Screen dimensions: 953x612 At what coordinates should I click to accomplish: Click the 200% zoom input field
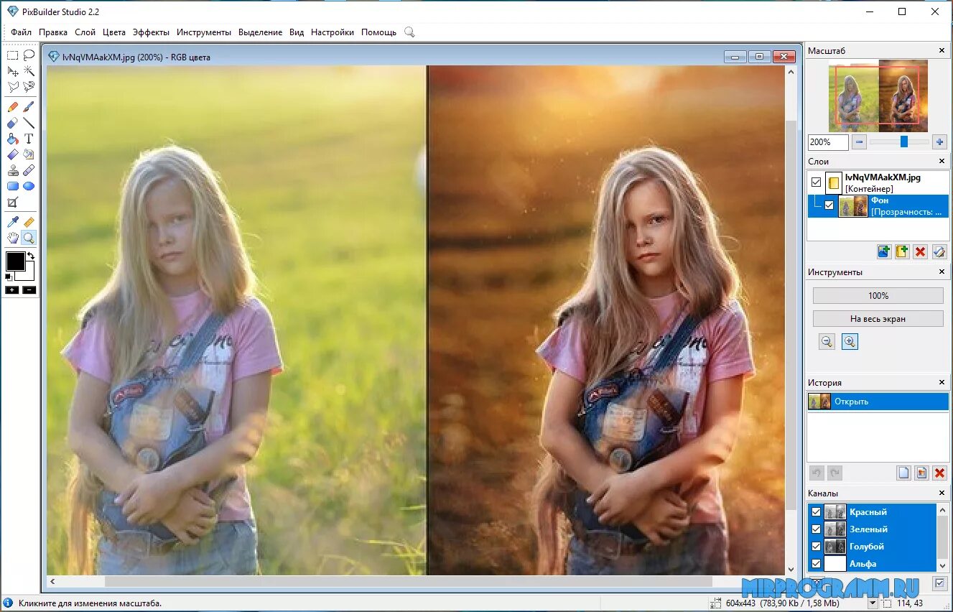pos(828,142)
